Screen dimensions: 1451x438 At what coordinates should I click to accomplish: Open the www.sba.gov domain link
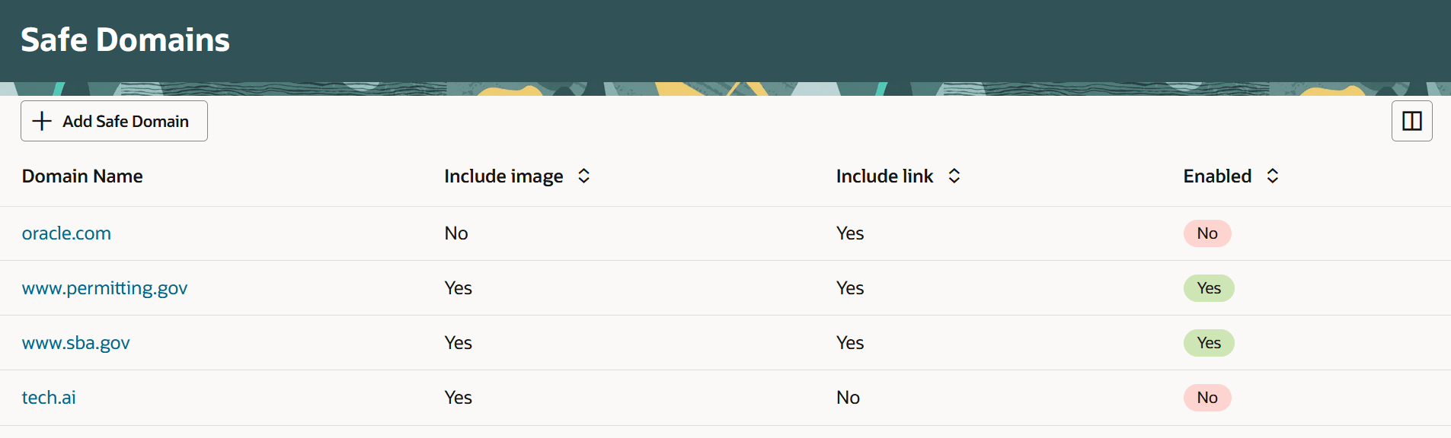pyautogui.click(x=76, y=343)
